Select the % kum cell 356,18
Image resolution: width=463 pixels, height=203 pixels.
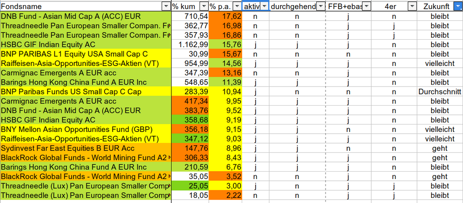tap(190, 130)
